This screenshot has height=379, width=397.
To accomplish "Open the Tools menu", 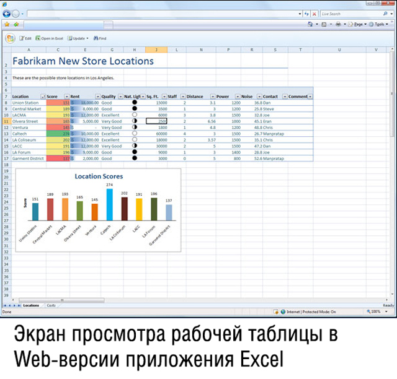I will (x=378, y=24).
